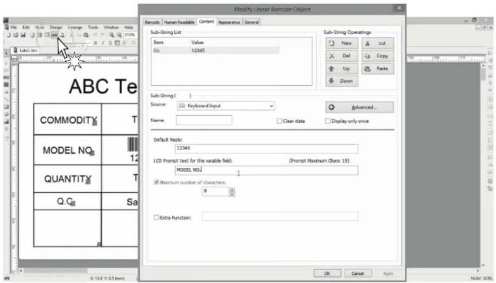The height and width of the screenshot is (283, 496).
Task: Open the Advanced... settings button
Action: [360, 107]
